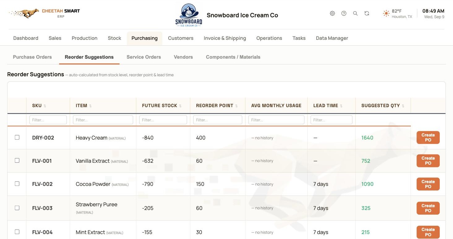Switch to the Reorder Suggestions tab
This screenshot has width=453, height=239.
click(x=89, y=57)
